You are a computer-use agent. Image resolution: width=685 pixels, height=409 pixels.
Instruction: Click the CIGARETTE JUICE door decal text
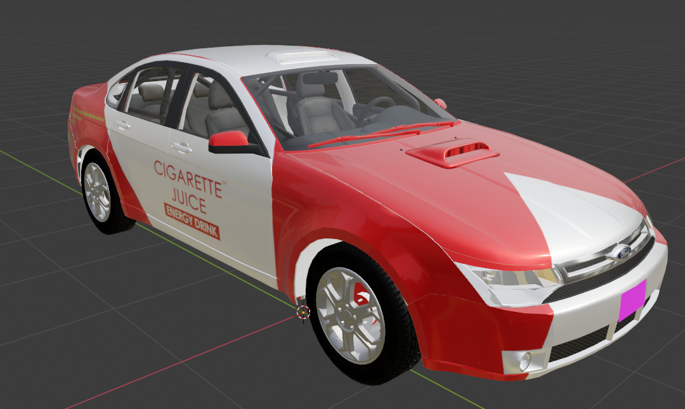[189, 186]
